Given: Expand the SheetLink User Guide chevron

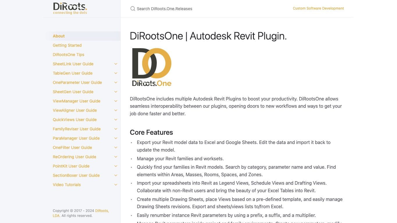Looking at the screenshot, I should (x=116, y=64).
